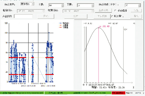The width and height of the screenshot is (145, 96).
Task: Click the red alarm indicator in status bar
Action: coord(118,93)
